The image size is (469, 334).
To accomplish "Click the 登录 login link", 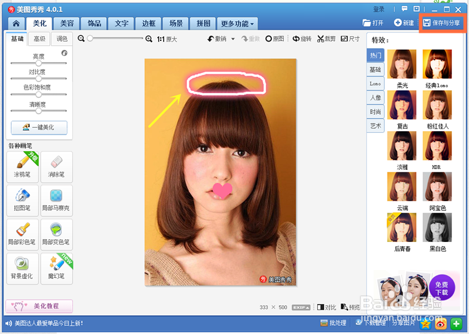I will 379,9.
